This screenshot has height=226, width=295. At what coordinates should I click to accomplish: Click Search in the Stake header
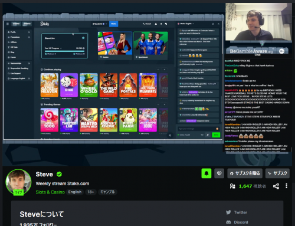(147, 24)
